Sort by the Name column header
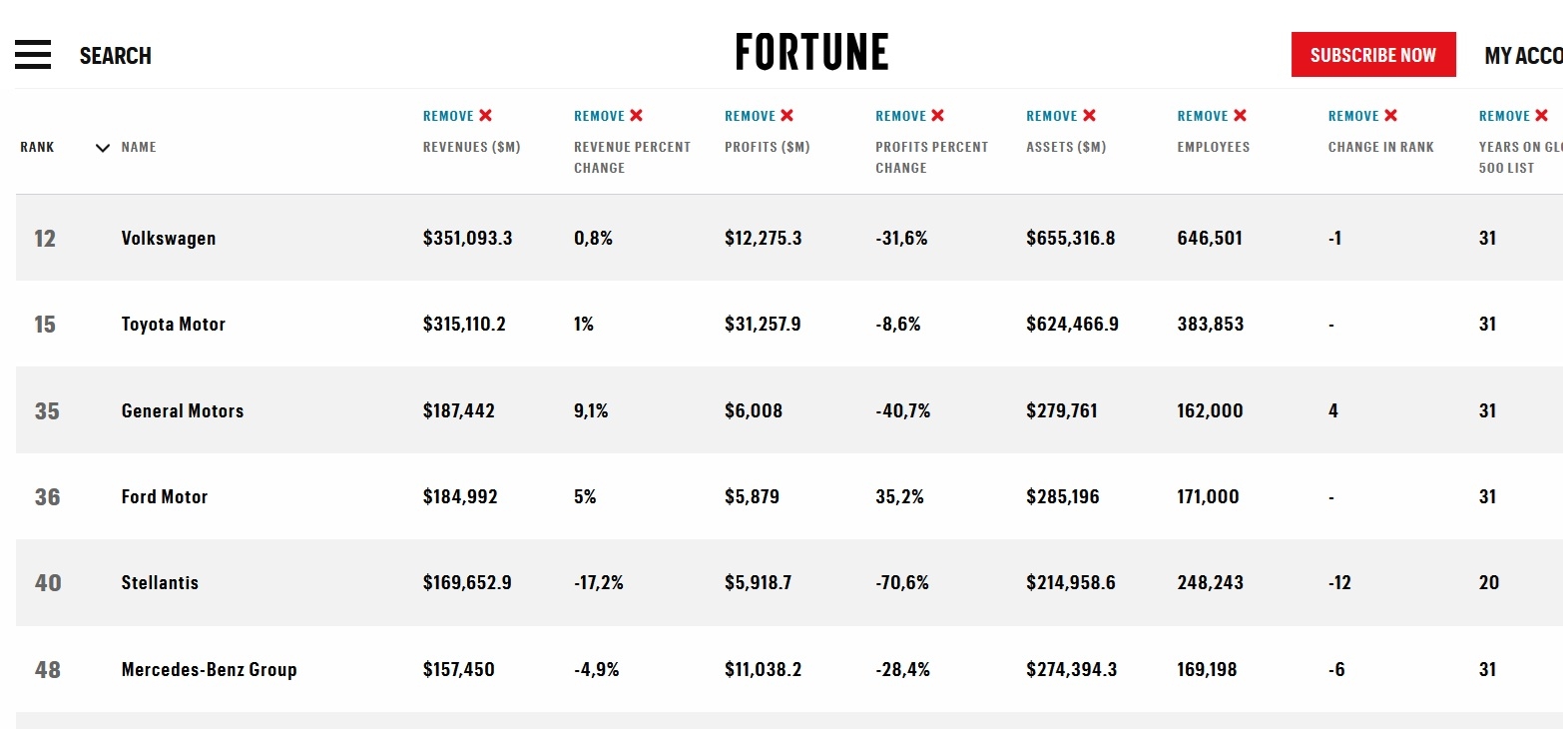This screenshot has width=1563, height=729. point(139,147)
